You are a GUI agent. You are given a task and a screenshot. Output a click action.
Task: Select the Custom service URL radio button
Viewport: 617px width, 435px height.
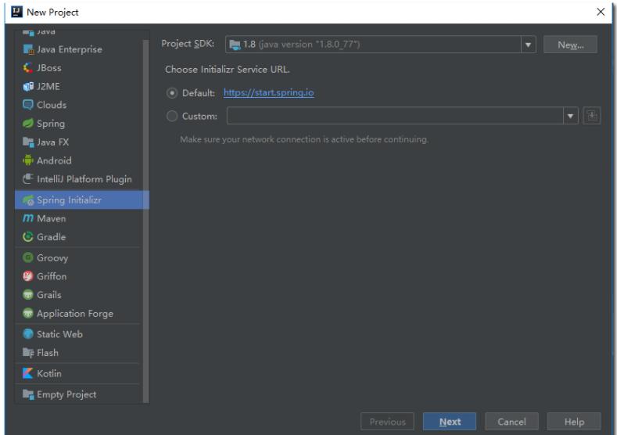tap(172, 116)
